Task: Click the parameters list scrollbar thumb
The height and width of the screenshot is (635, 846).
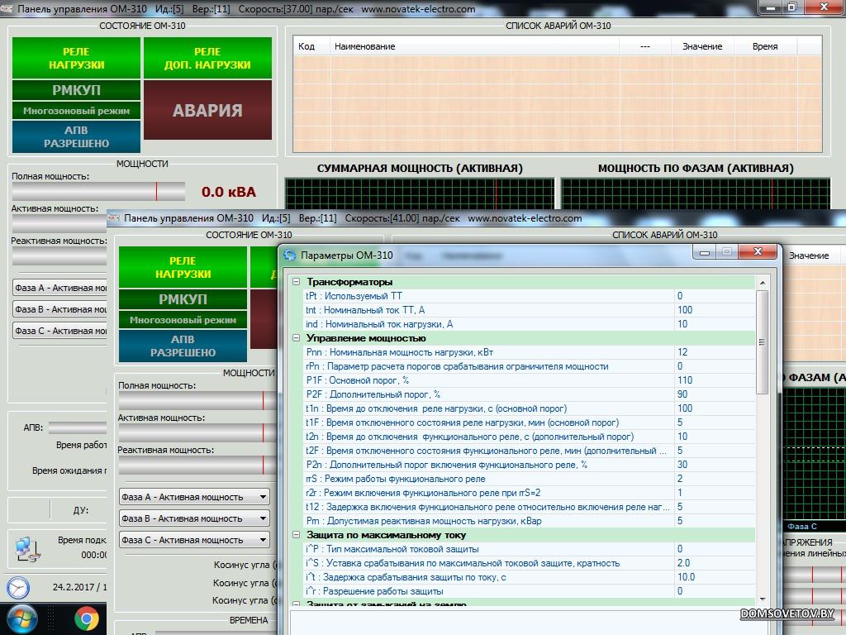Action: point(763,341)
